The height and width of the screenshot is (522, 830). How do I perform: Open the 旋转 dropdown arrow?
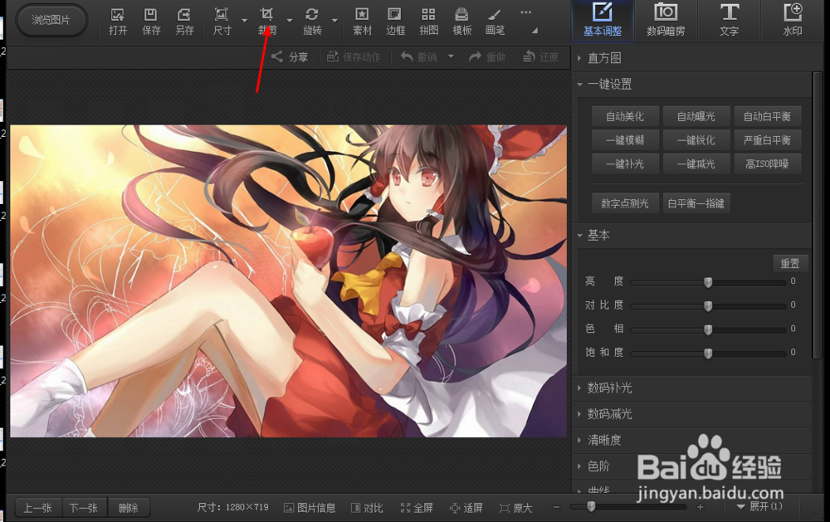coord(335,21)
